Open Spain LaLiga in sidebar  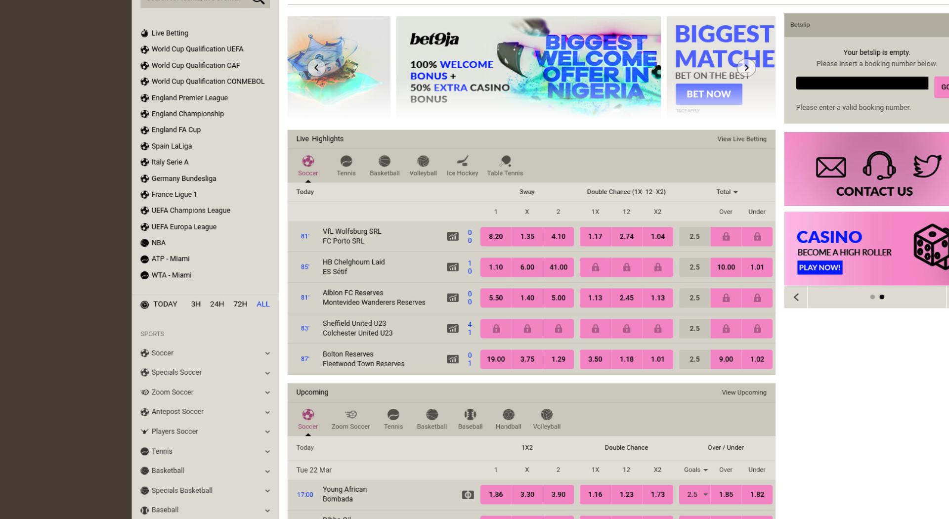pos(172,146)
